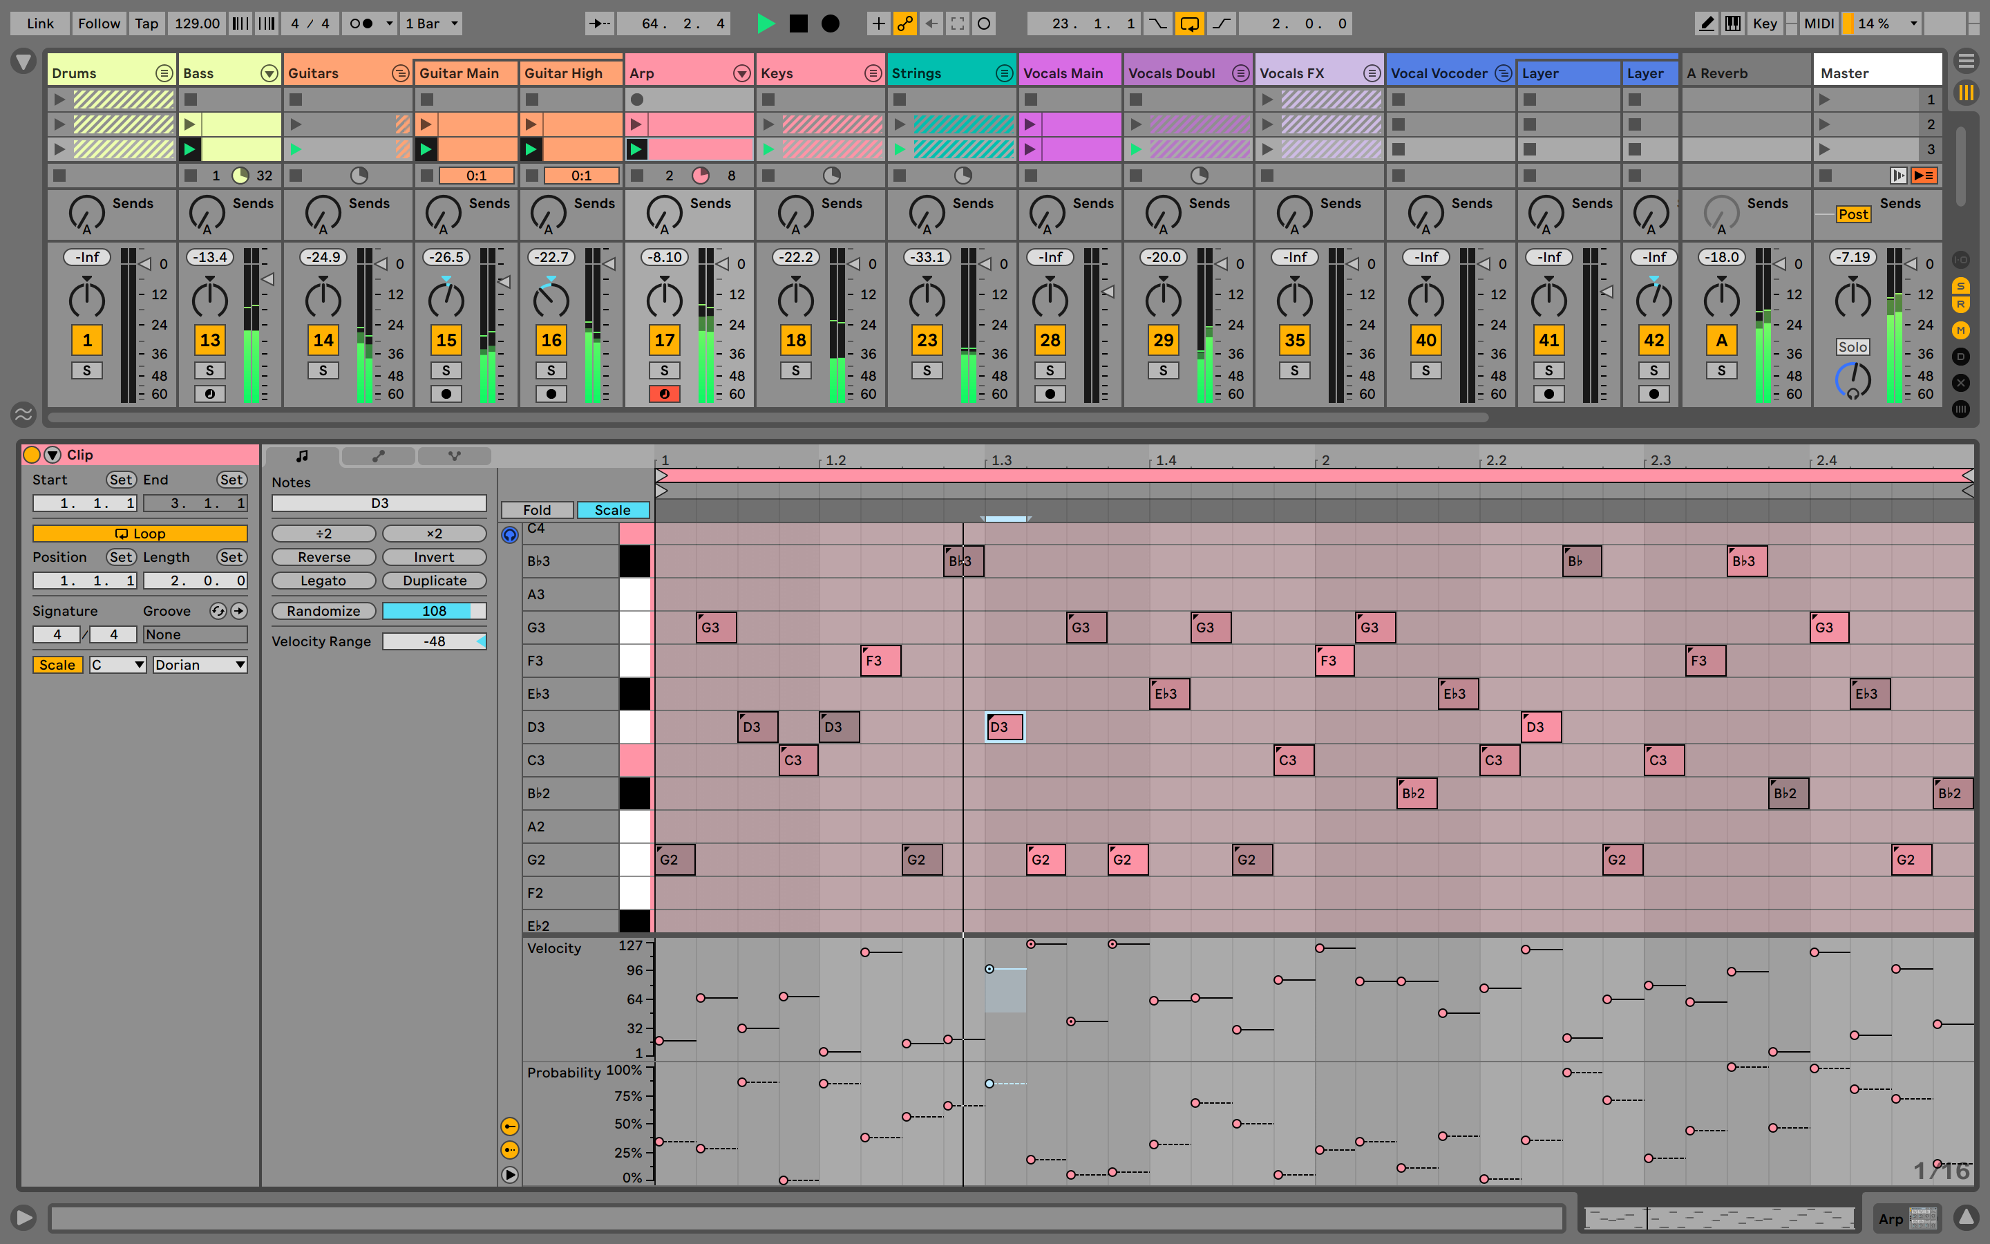Start Session Record with the circle icon

click(831, 23)
